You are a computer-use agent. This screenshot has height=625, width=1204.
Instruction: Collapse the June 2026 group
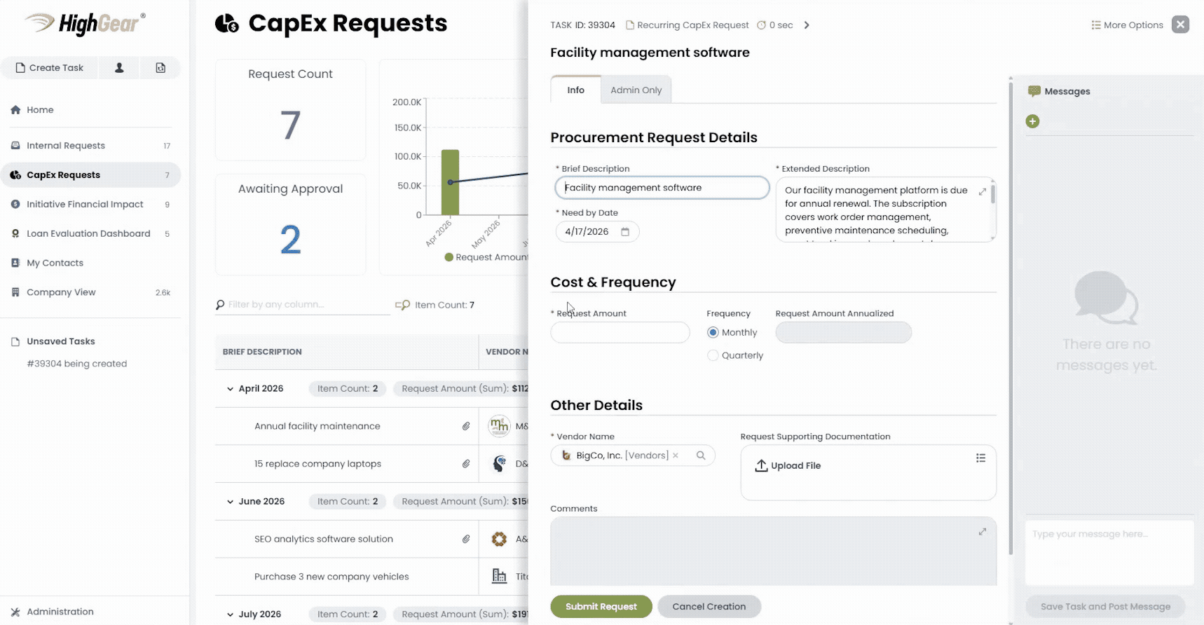[230, 502]
